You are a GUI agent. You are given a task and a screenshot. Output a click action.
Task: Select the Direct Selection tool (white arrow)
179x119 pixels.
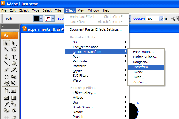(14, 43)
